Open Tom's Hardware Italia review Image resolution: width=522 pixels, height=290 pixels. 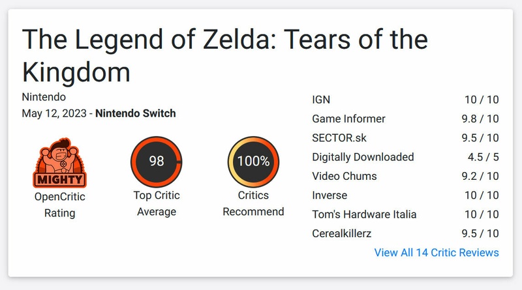(x=364, y=214)
